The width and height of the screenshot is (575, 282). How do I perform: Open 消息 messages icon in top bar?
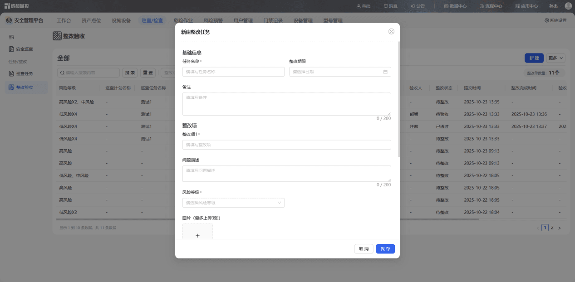[x=385, y=6]
